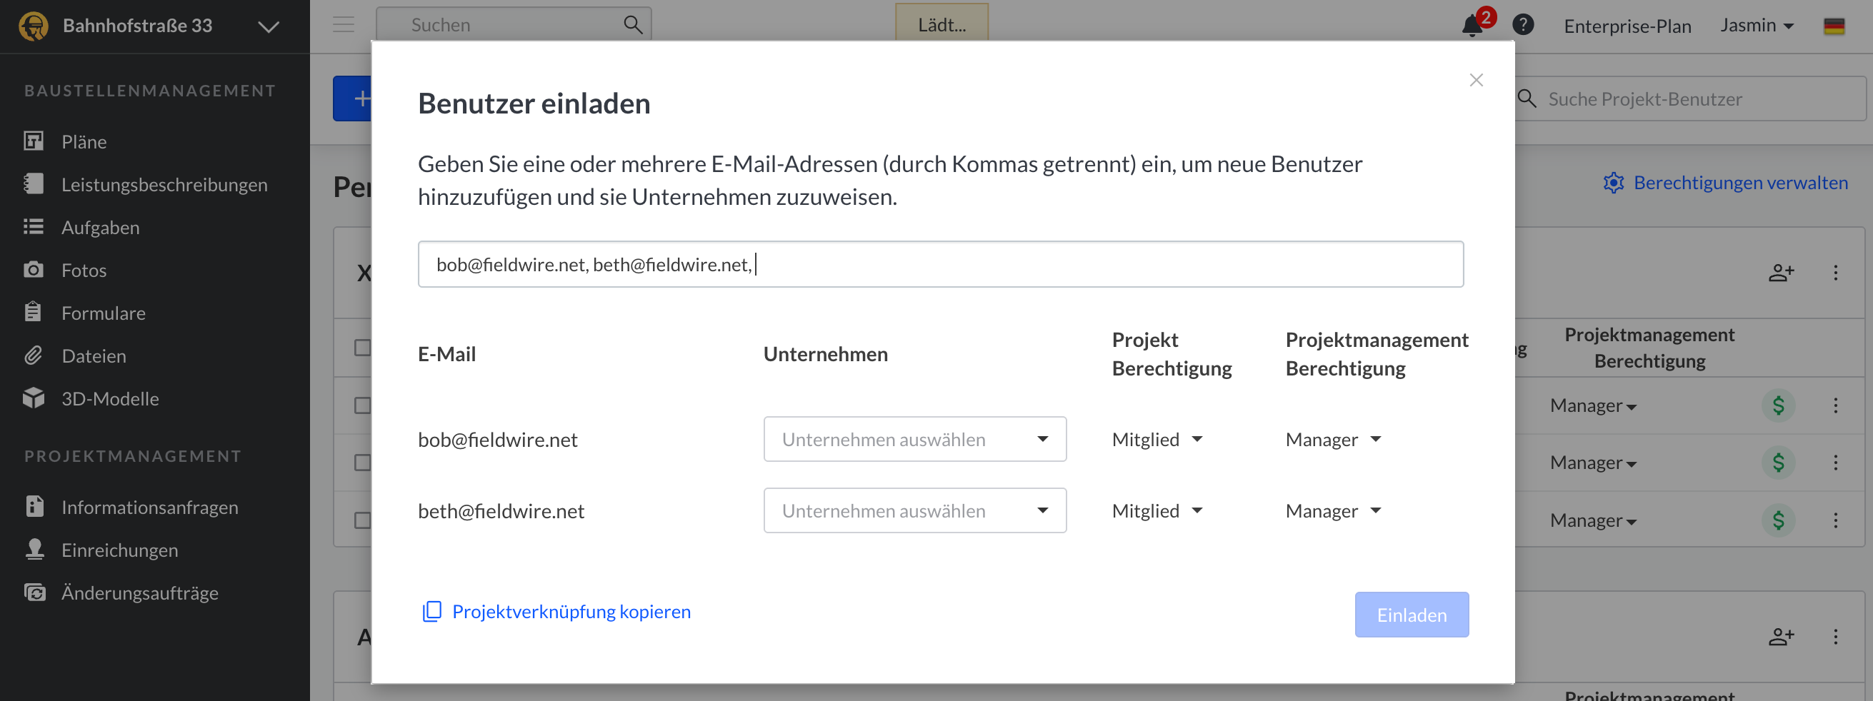Expand the Bahnhofstraße 33 project switcher
Image resolution: width=1873 pixels, height=701 pixels.
click(269, 27)
